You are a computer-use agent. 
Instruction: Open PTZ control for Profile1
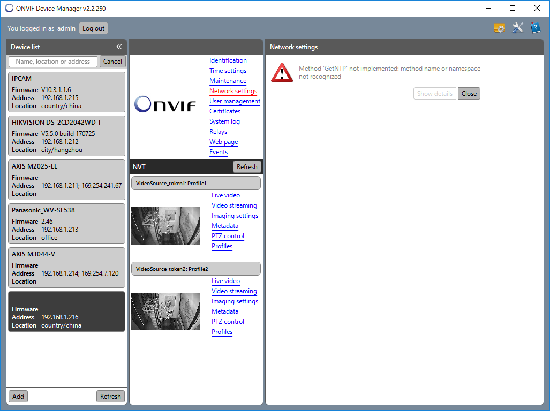pyautogui.click(x=228, y=236)
